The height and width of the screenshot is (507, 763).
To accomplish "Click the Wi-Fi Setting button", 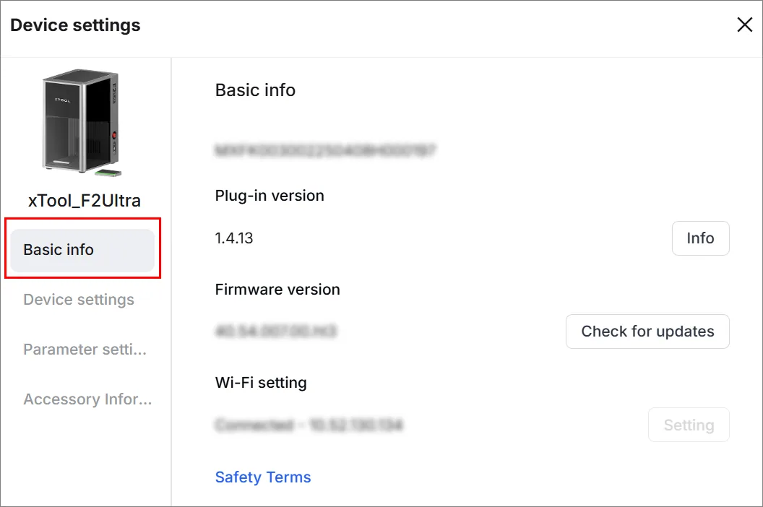I will coord(689,425).
